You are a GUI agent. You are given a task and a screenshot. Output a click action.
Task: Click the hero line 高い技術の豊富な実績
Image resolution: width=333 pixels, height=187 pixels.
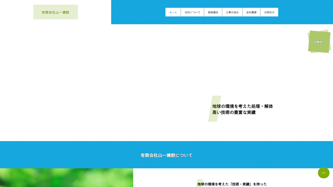click(x=234, y=113)
